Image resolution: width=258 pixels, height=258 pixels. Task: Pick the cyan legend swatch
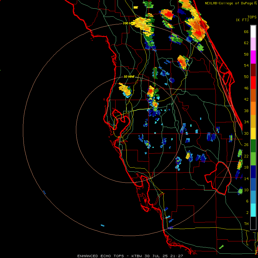pos(253,210)
